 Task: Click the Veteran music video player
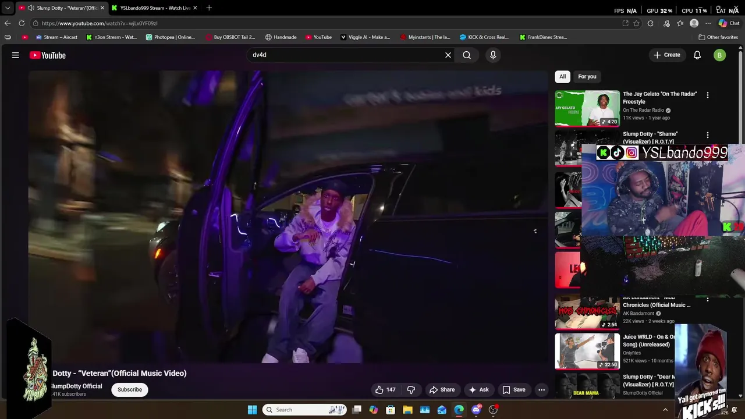(288, 217)
